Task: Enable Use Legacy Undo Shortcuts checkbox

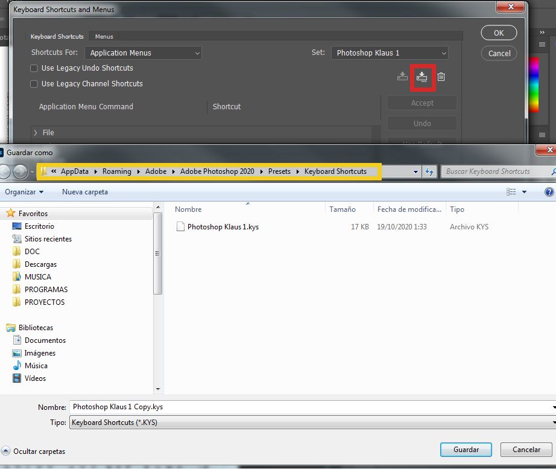Action: pyautogui.click(x=34, y=68)
